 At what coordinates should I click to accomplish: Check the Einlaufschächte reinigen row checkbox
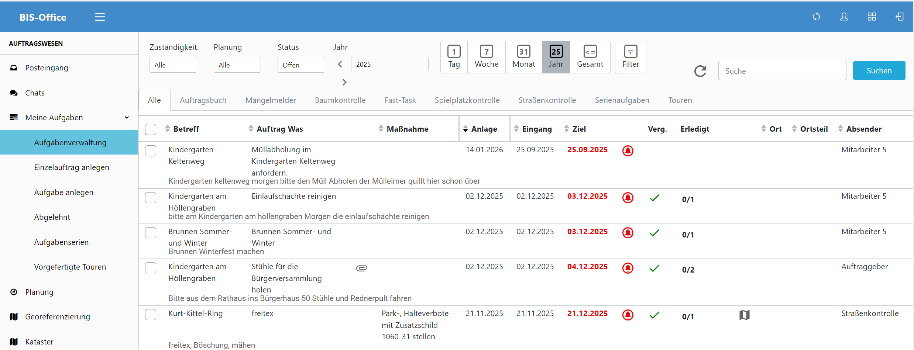pos(151,198)
